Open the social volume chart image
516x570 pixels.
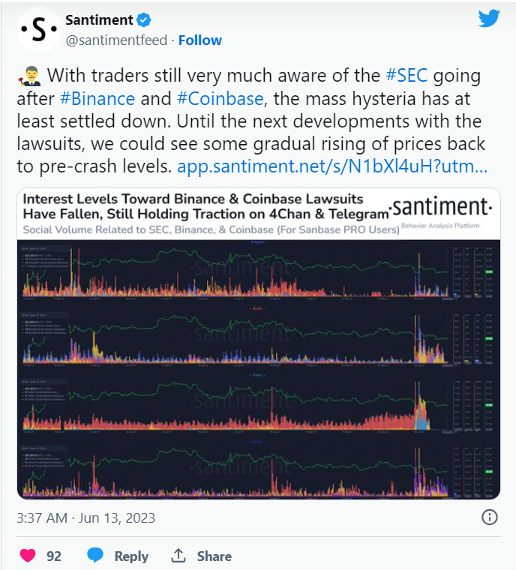259,367
